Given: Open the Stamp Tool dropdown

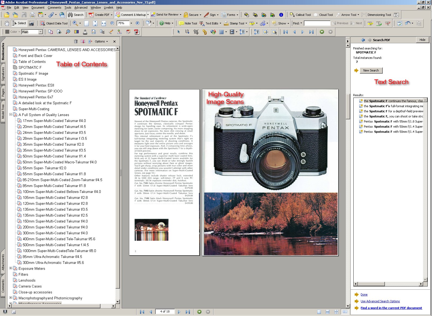Looking at the screenshot, I should tap(246, 23).
